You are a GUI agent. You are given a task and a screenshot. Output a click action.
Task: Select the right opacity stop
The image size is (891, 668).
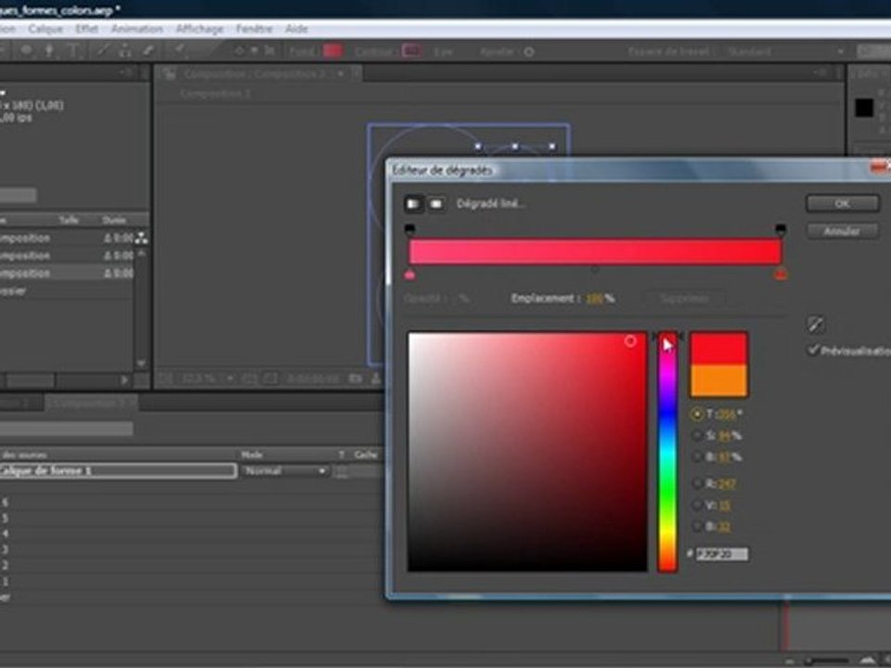tap(781, 229)
